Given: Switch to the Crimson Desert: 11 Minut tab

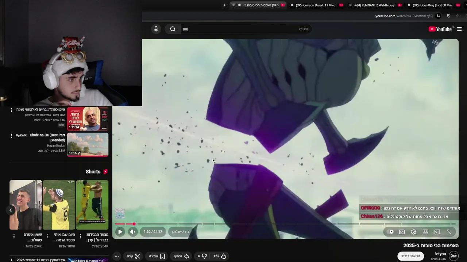Looking at the screenshot, I should [x=316, y=5].
